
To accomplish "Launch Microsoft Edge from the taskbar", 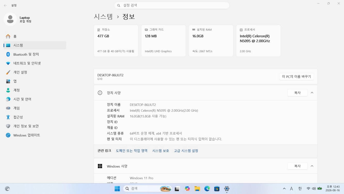I will coord(207,189).
